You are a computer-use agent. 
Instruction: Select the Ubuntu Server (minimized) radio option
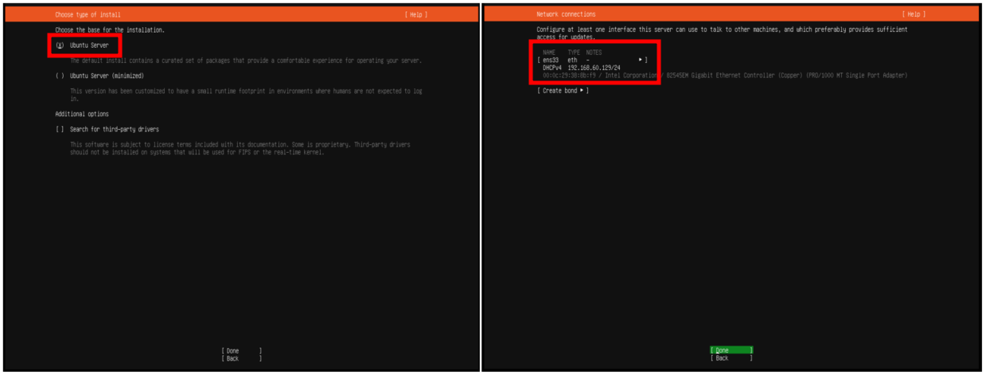[x=60, y=76]
